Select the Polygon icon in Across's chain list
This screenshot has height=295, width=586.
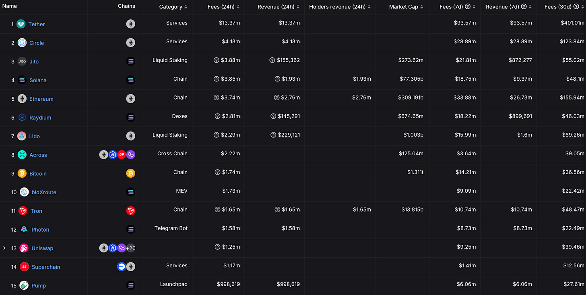pos(130,155)
